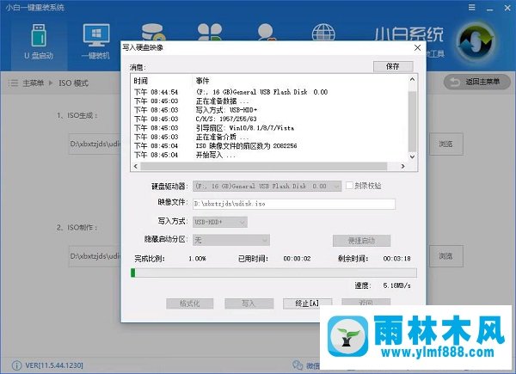
Task: Open the backup/restore database icon in toolbar
Action: coord(153,33)
